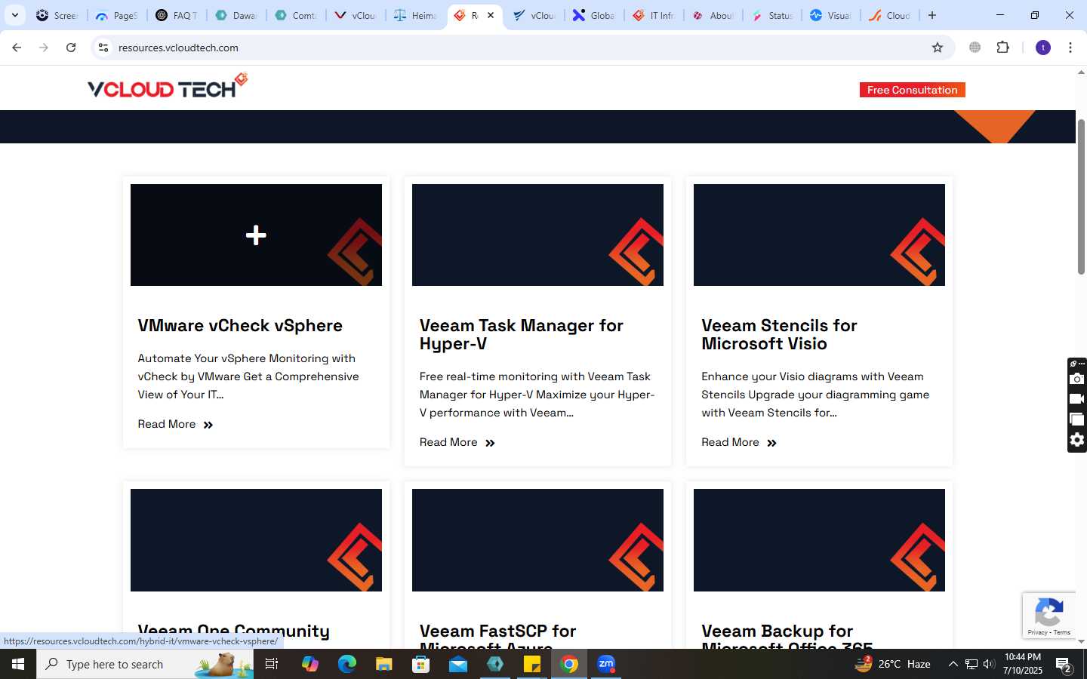Open Veeam FastSCP for Azure thumbnail
The width and height of the screenshot is (1087, 679).
point(537,540)
